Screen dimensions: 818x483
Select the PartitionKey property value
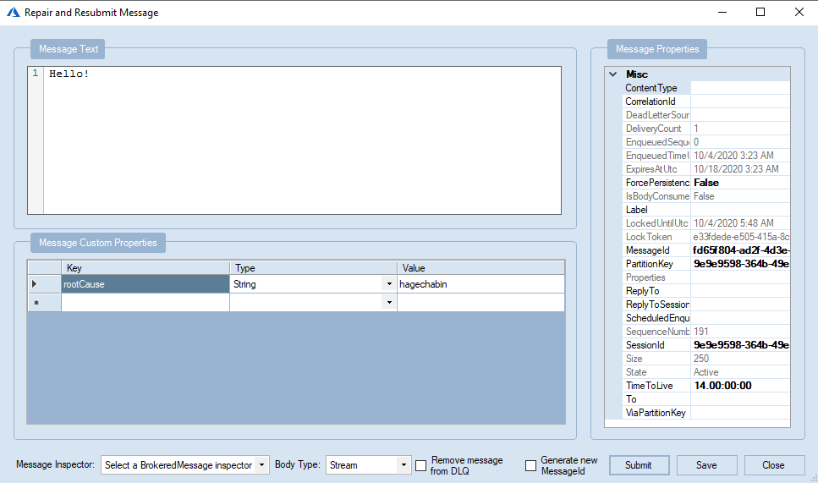click(740, 264)
